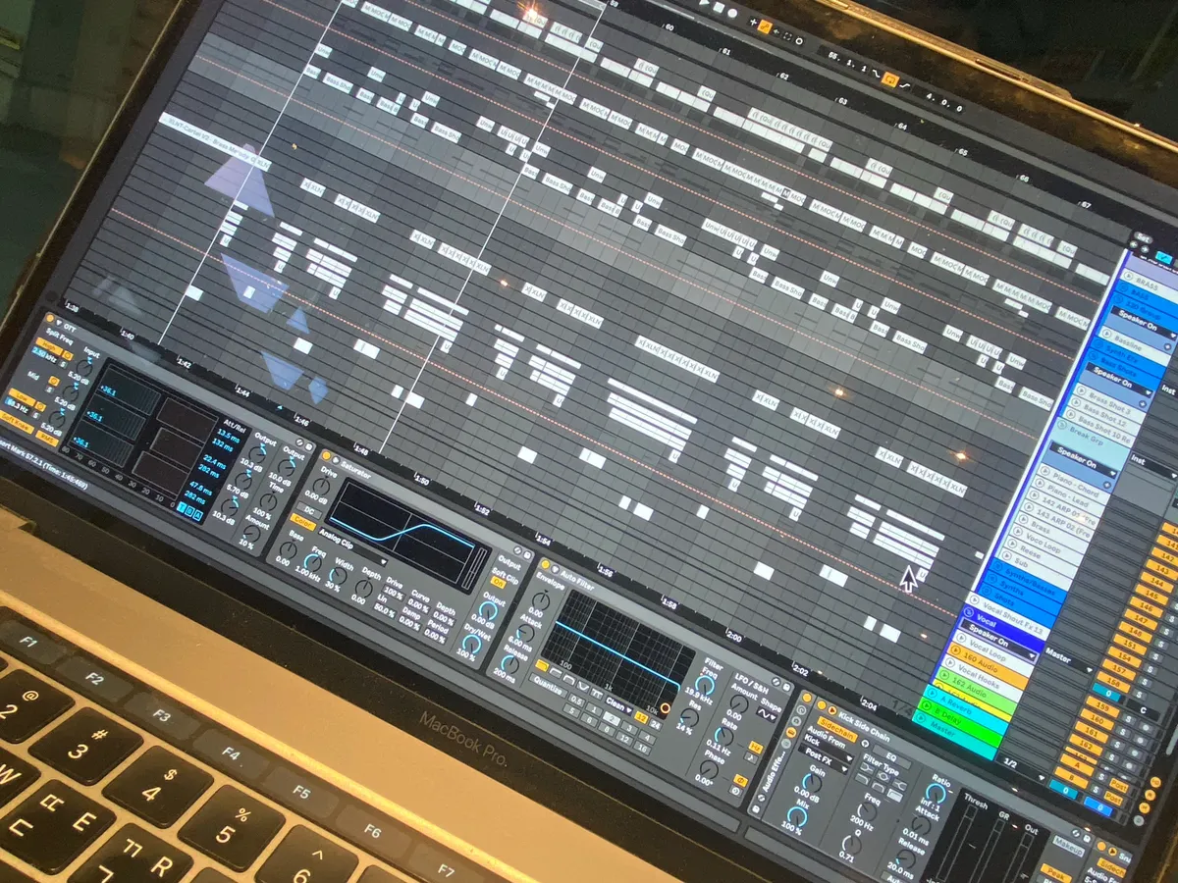Click the Auto Filter Res knob
This screenshot has height=883, width=1178.
coord(690,718)
